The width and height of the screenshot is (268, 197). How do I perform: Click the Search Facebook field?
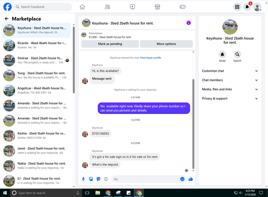43,7
